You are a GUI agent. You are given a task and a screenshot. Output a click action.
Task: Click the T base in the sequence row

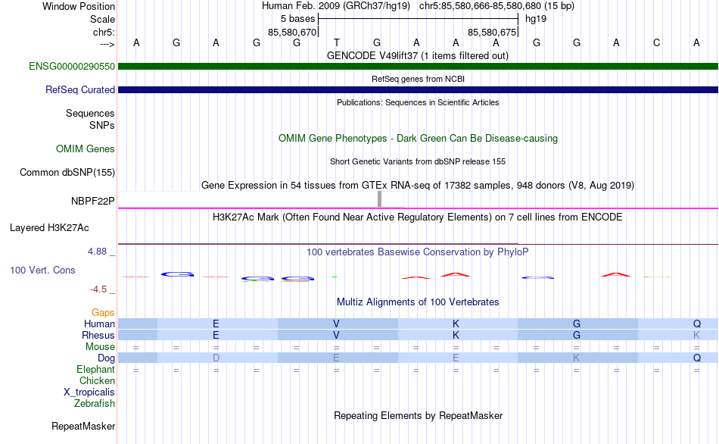click(x=337, y=42)
